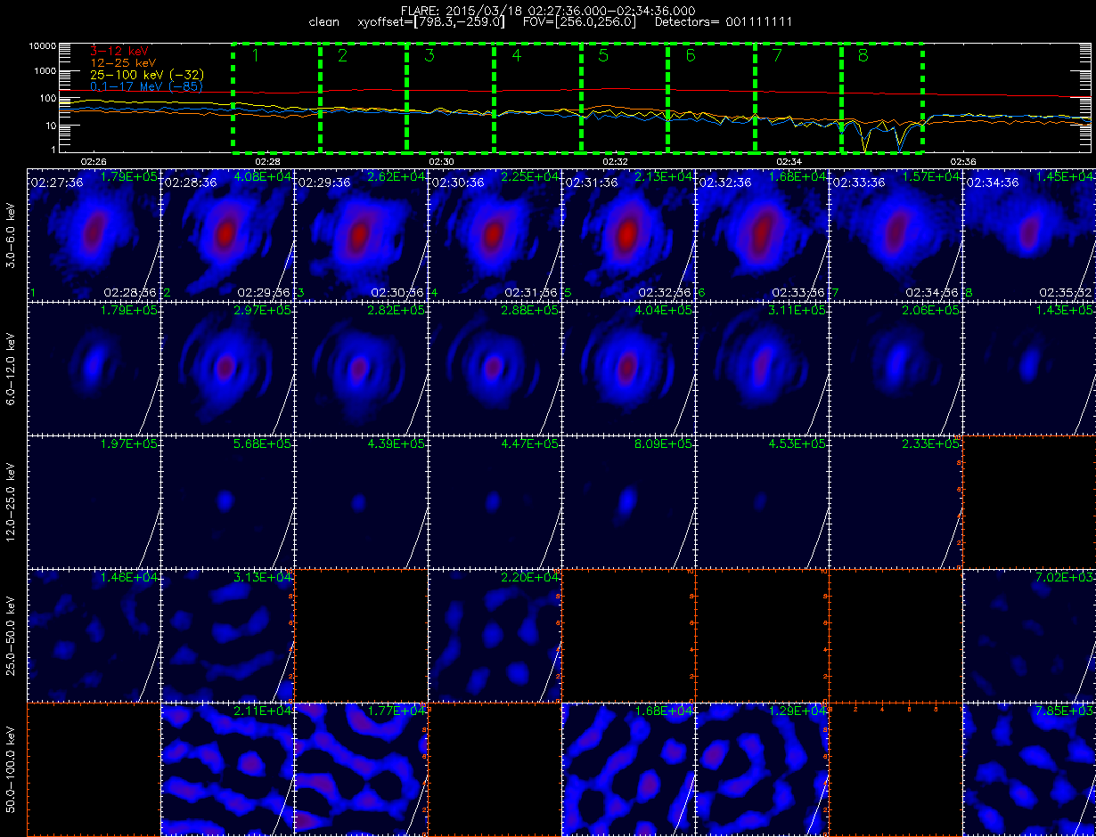Viewport: 1096px width, 837px height.
Task: Select interval 3 box in the light curve
Action: click(x=451, y=97)
